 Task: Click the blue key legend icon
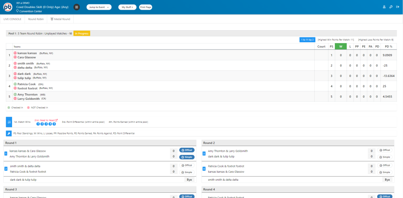9,134
